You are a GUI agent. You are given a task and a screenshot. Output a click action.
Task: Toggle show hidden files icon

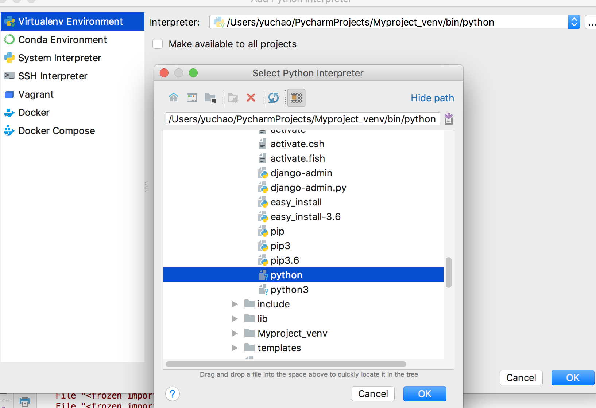pyautogui.click(x=296, y=98)
